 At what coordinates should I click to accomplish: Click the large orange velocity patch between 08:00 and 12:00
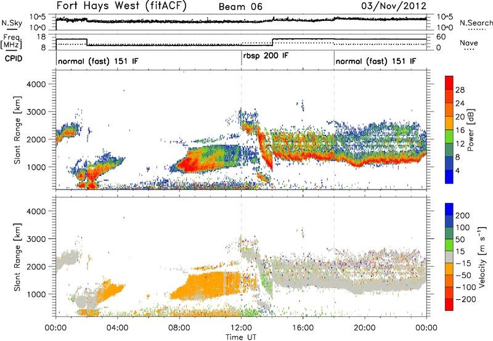coord(208,286)
